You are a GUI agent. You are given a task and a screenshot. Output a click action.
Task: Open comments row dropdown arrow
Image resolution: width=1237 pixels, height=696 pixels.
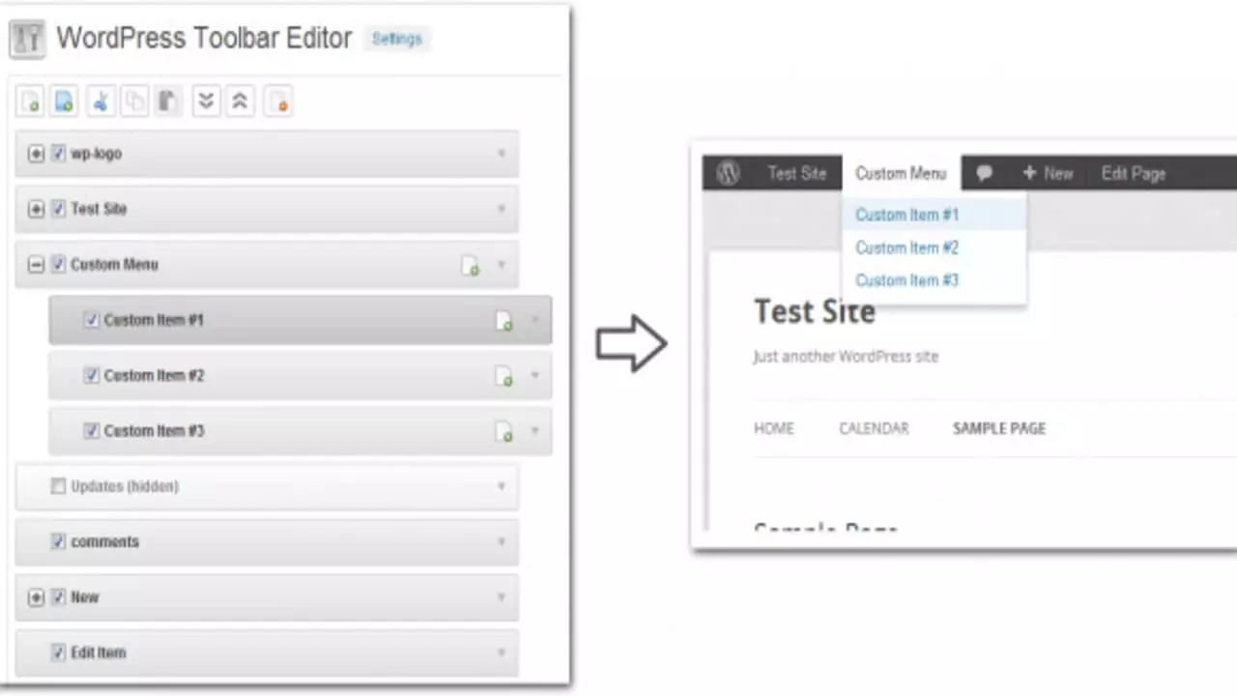point(501,541)
